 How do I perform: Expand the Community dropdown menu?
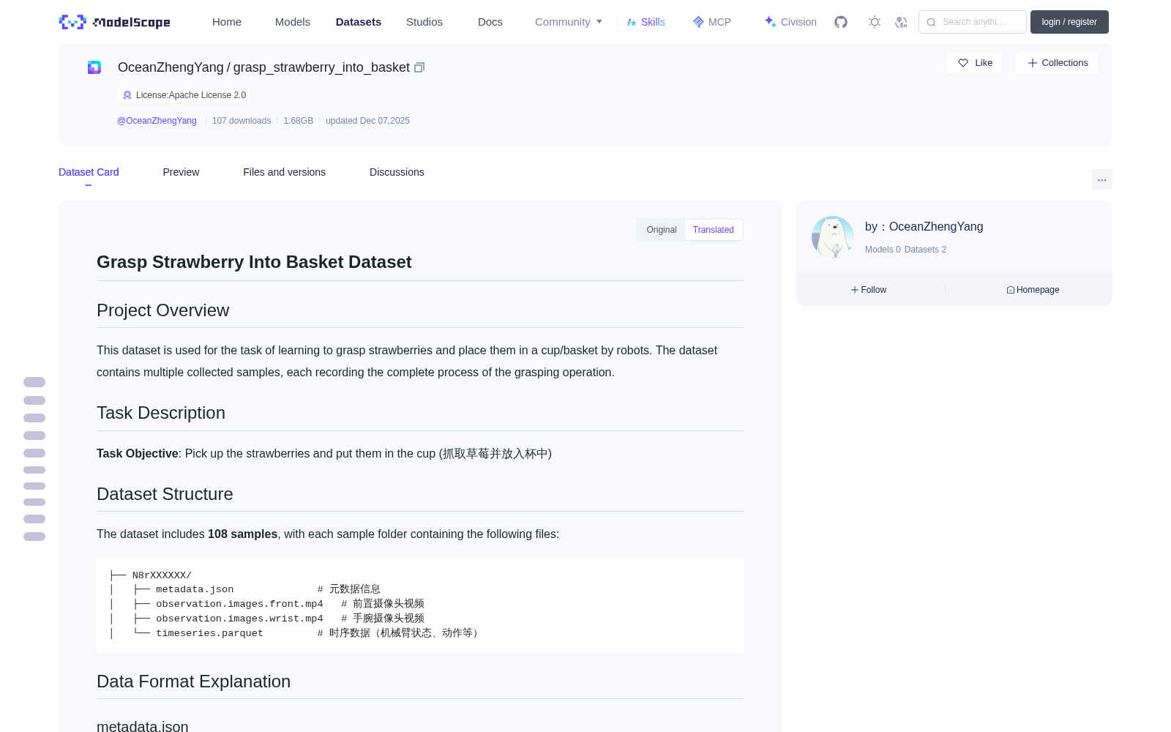point(569,22)
